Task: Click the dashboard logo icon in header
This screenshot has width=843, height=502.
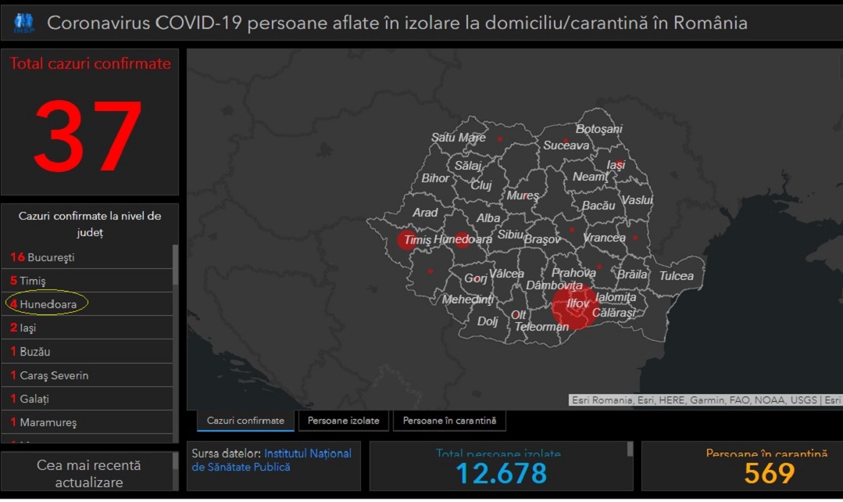Action: pos(23,23)
